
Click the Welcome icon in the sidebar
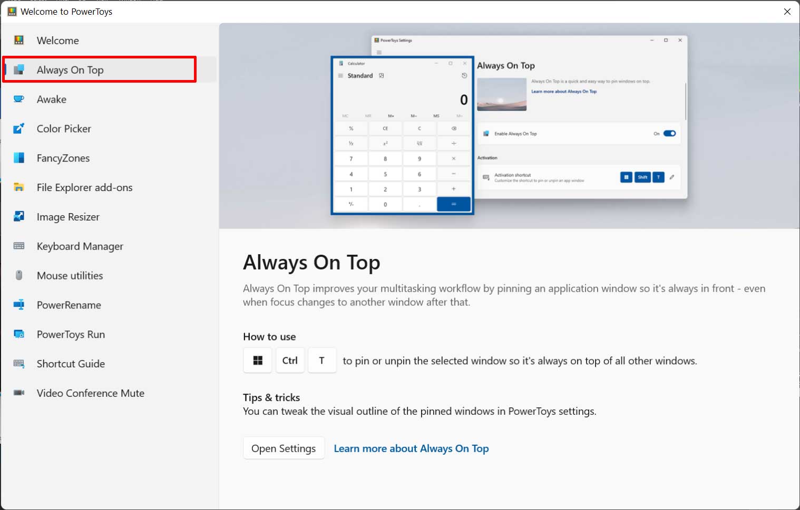click(x=19, y=41)
